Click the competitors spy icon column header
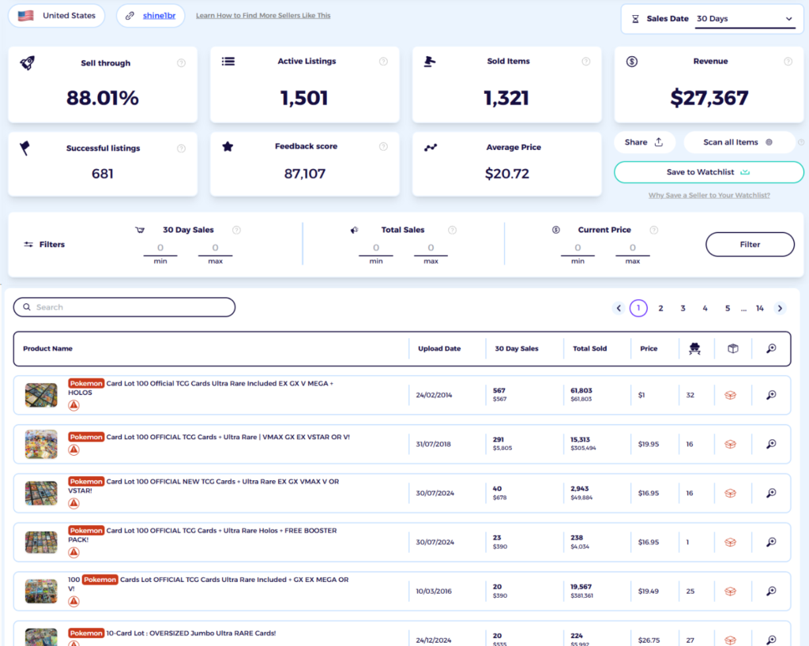 695,349
